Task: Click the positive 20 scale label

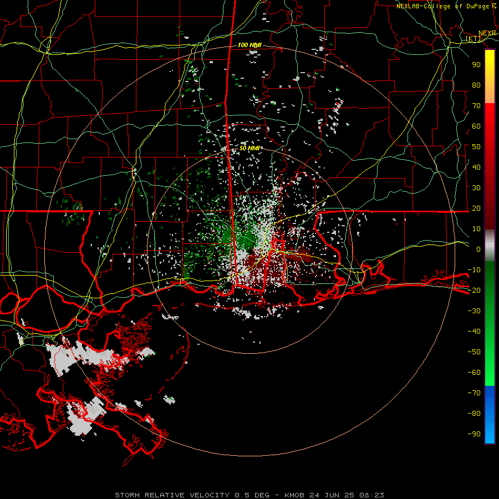Action: click(x=476, y=208)
